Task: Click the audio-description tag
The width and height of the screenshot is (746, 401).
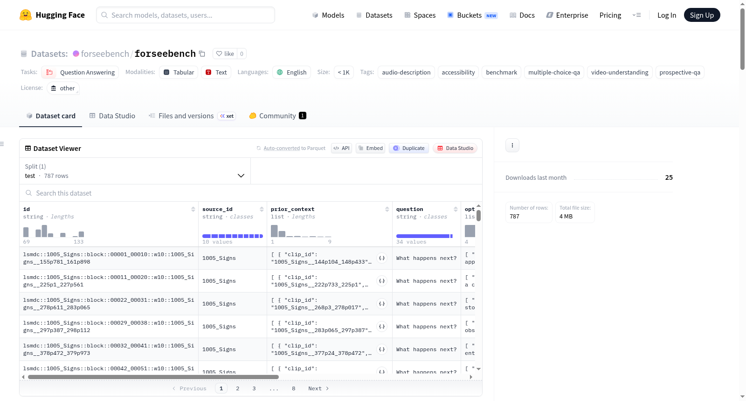Action: pyautogui.click(x=406, y=72)
